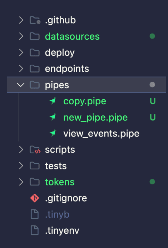Expand the tokens folder arrow
Viewport: 168px width, 248px height.
coord(21,182)
